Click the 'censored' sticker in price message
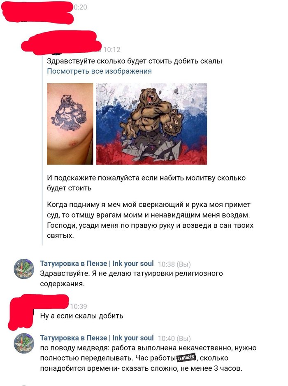This screenshot has height=386, width=288. tap(186, 358)
